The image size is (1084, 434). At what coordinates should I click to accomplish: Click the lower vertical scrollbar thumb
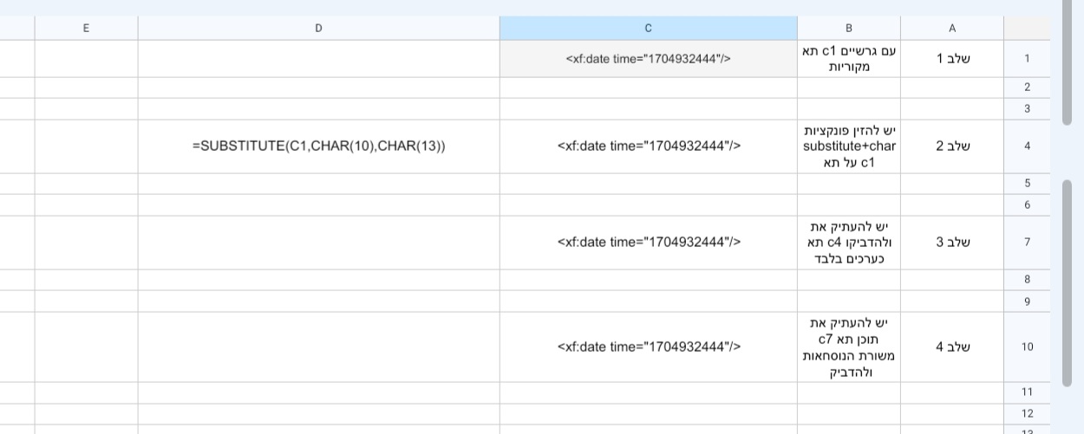(x=1067, y=283)
